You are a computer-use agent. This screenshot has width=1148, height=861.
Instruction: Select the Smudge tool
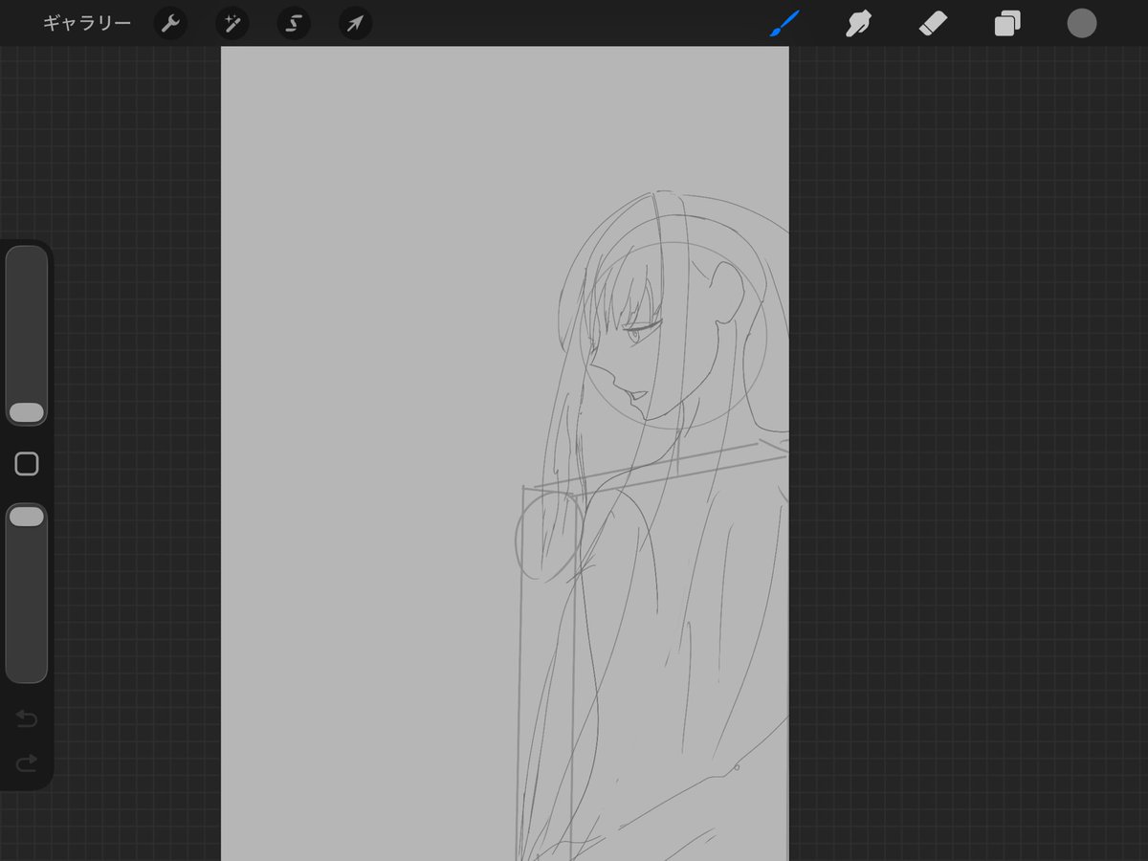click(x=858, y=23)
